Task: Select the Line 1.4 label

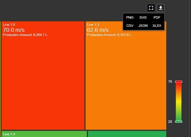Action: click(9, 134)
